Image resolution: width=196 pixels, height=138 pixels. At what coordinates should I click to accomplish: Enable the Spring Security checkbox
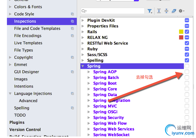187,118
